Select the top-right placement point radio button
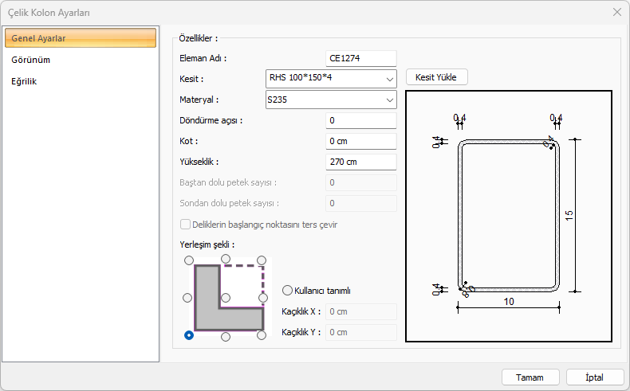The width and height of the screenshot is (630, 391). [x=263, y=260]
